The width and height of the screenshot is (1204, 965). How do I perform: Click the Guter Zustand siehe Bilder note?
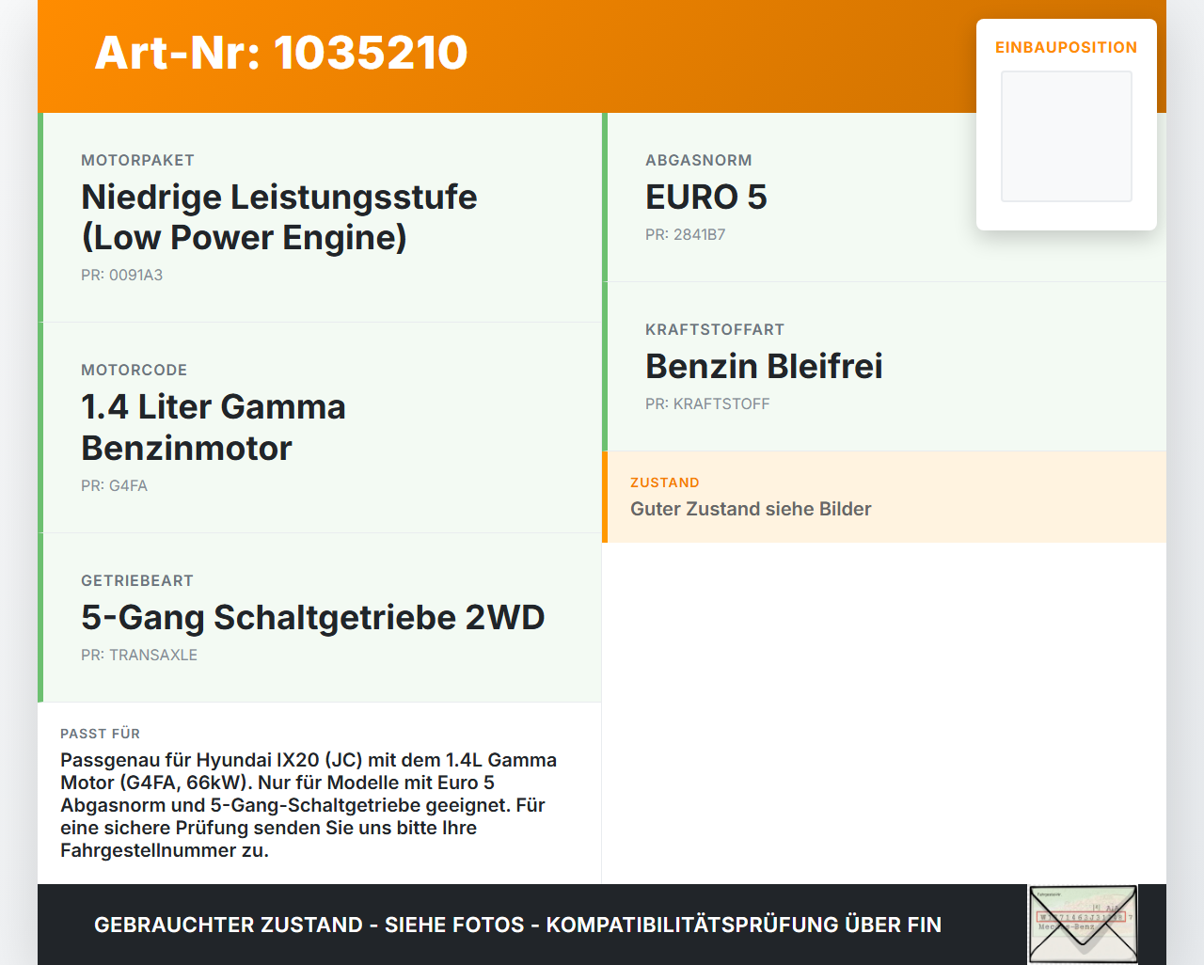(x=751, y=509)
